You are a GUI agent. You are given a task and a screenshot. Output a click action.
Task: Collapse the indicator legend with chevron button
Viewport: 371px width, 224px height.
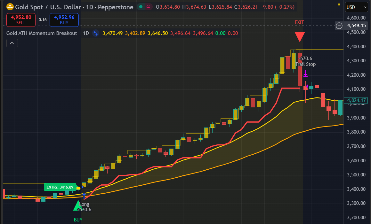coord(12,43)
